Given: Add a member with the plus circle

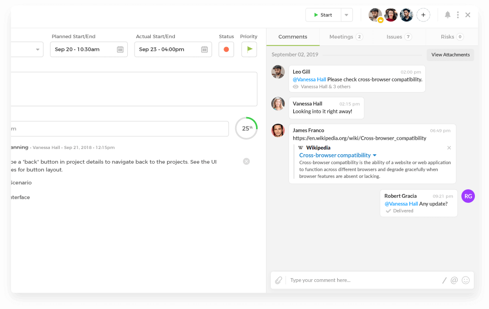Looking at the screenshot, I should tap(423, 15).
